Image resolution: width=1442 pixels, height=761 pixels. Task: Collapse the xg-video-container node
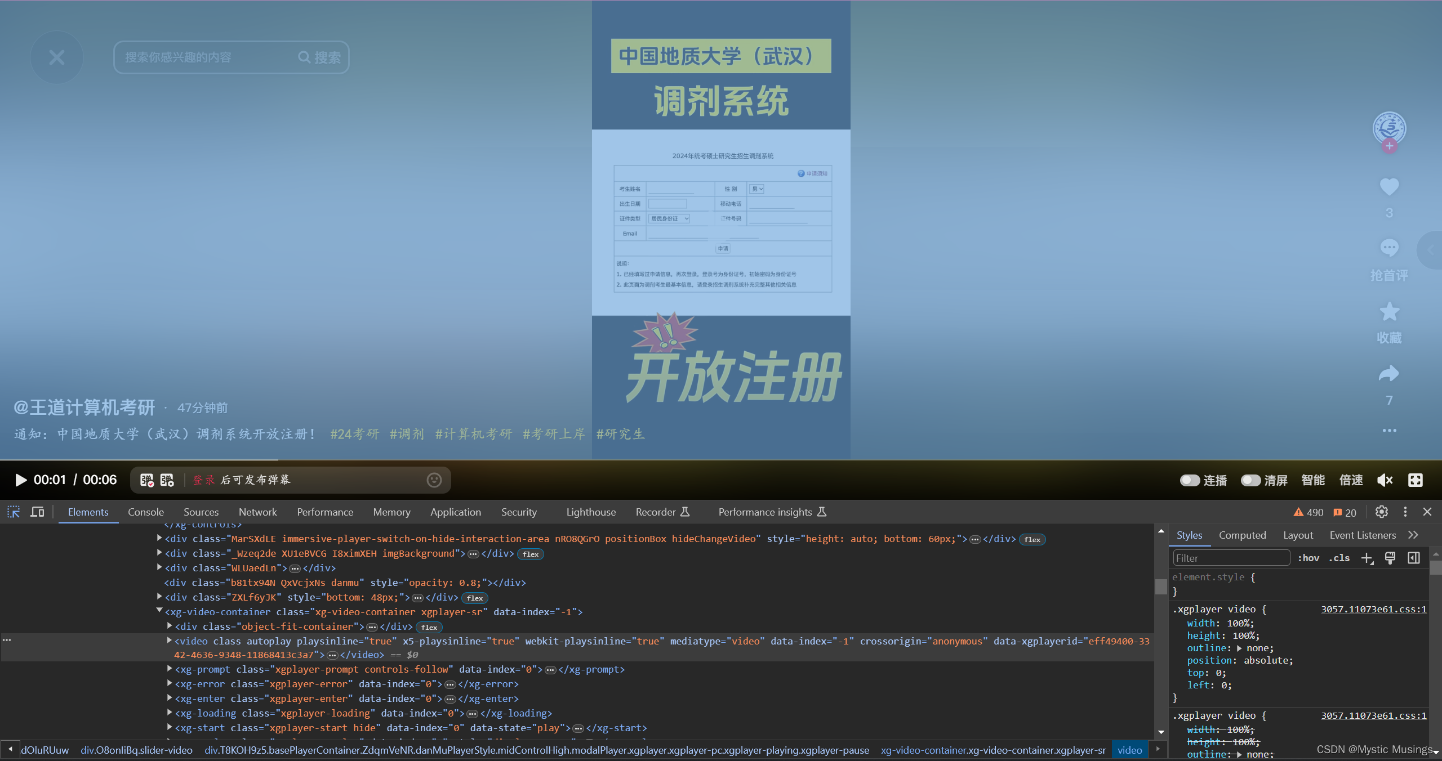(159, 611)
